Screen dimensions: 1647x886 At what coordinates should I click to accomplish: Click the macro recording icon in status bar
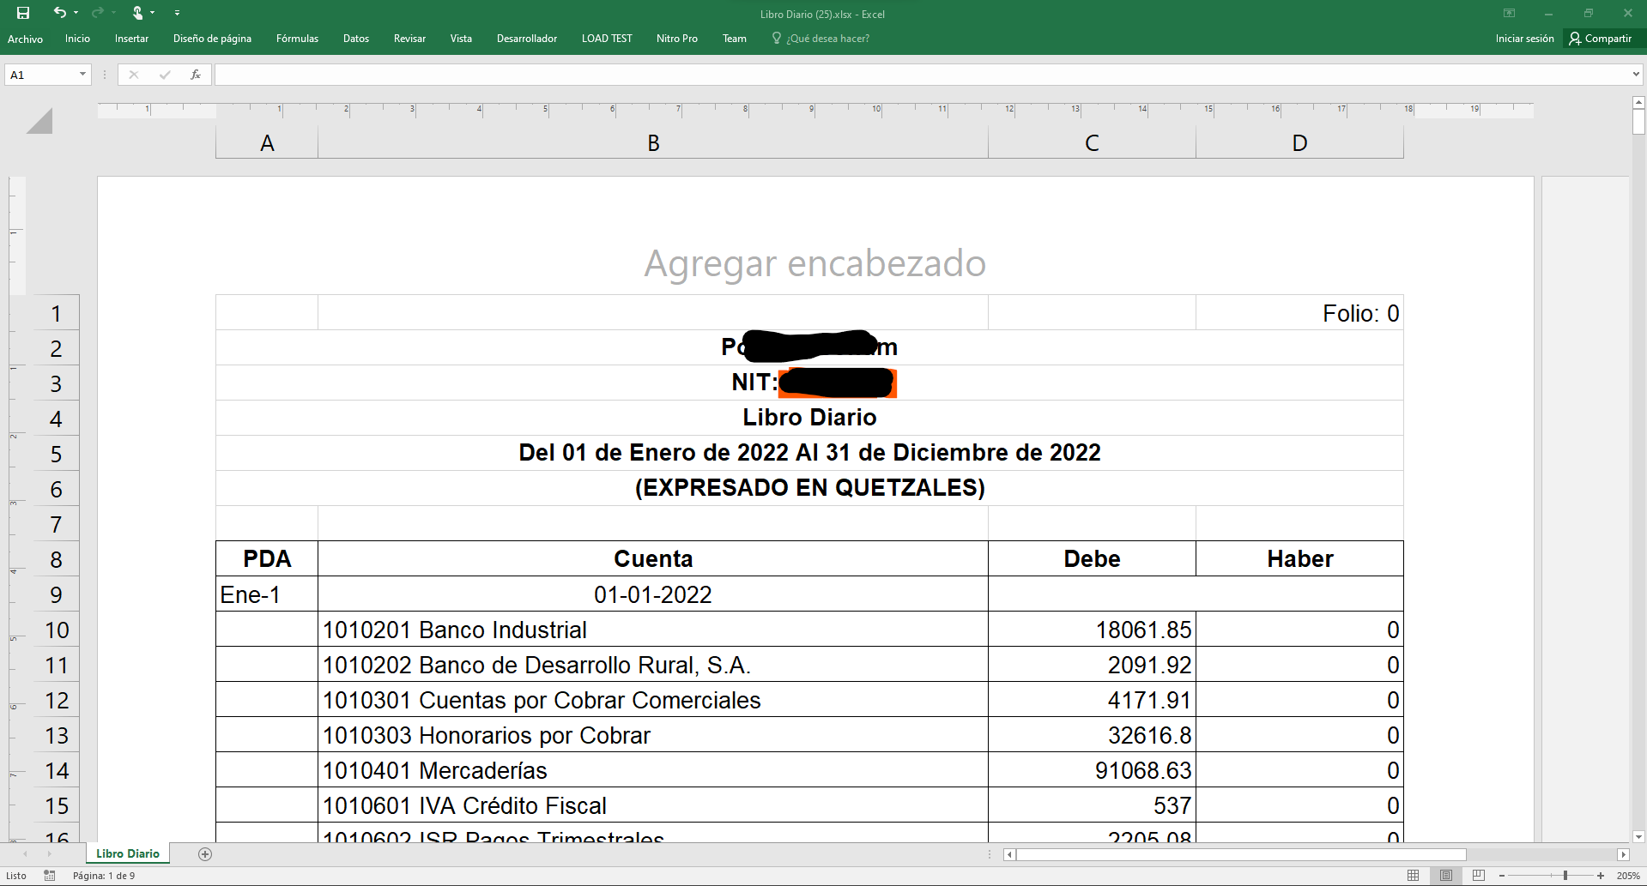click(x=50, y=876)
